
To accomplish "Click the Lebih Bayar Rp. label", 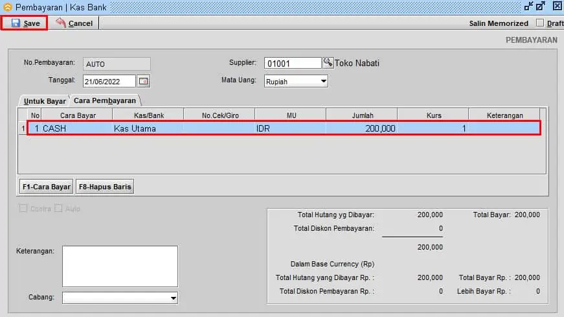I will pos(484,291).
